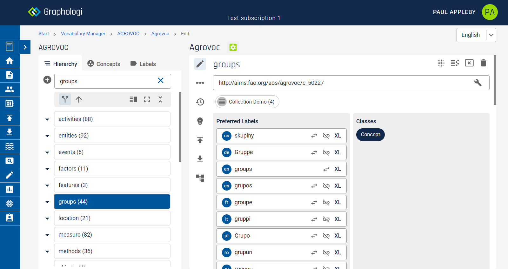This screenshot has height=269, width=508.
Task: Open the waves icon in sidebar
Action: click(x=10, y=146)
